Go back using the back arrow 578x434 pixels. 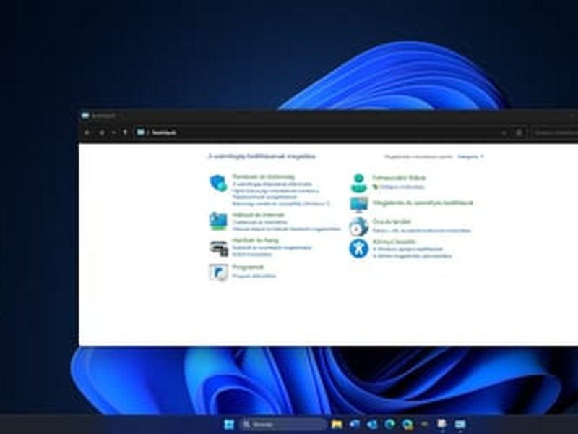click(x=87, y=132)
